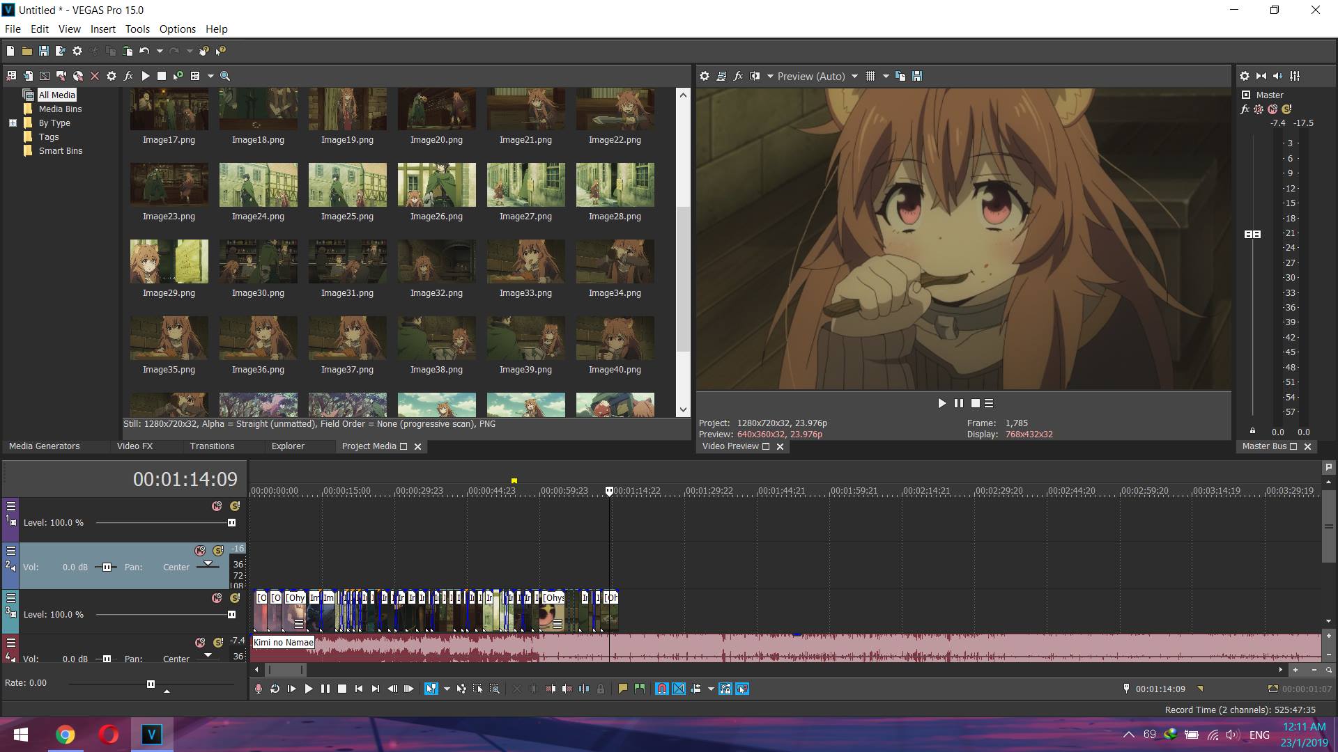Click the What's This help cursor icon

click(x=221, y=51)
